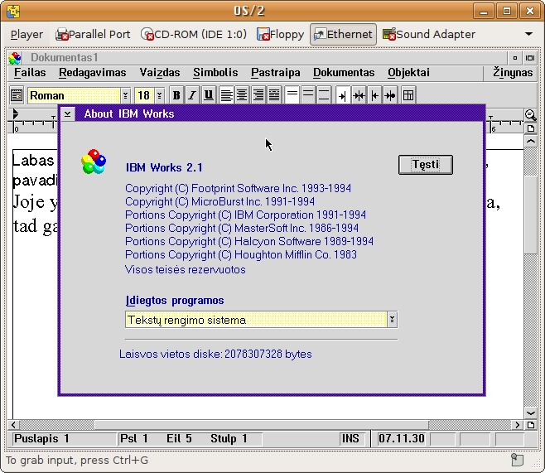Viewport: 545px width, 473px height.
Task: Click the vertical scrollbar thumb
Action: point(530,215)
